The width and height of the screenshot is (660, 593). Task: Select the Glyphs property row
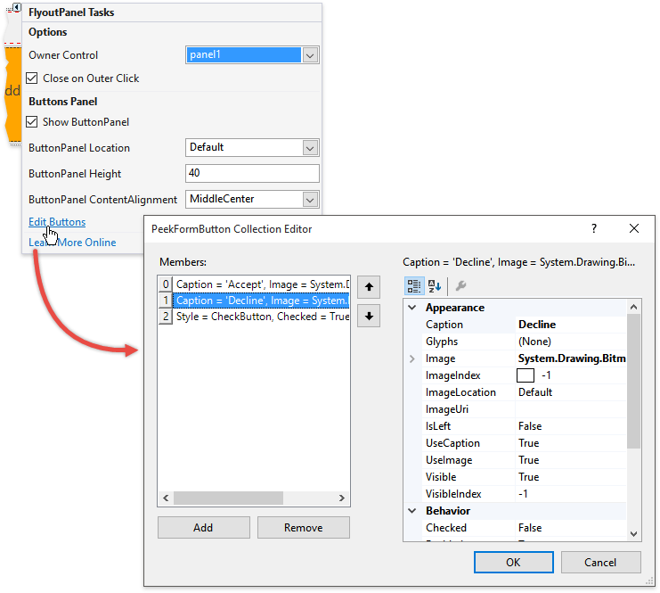click(524, 342)
